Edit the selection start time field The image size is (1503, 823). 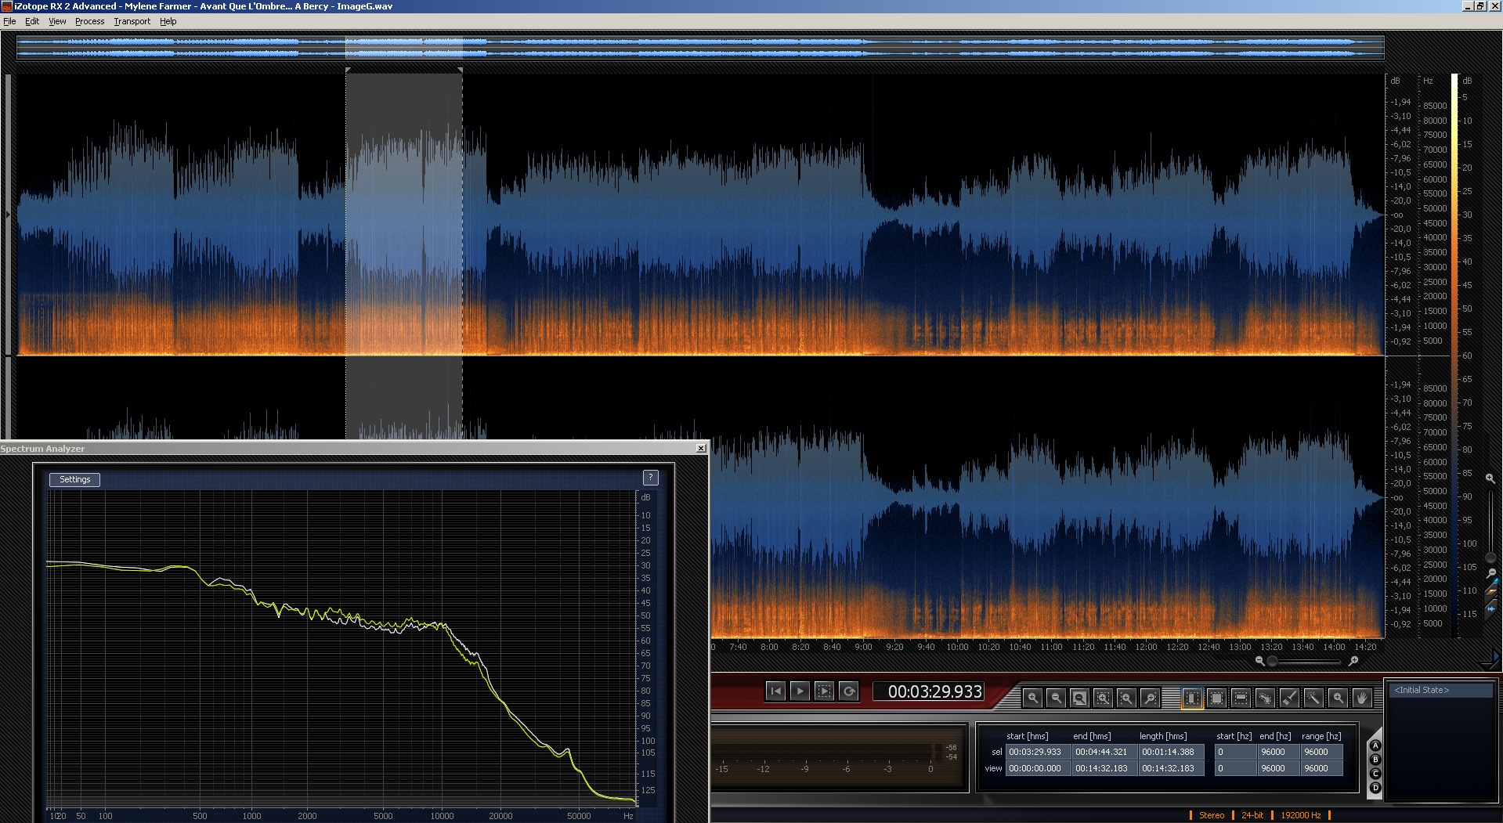(1037, 752)
